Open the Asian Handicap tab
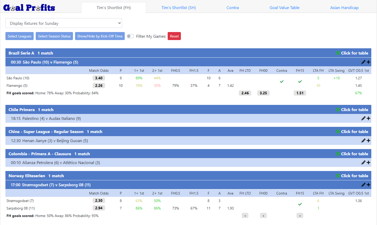Image resolution: width=377 pixels, height=225 pixels. coord(344,8)
